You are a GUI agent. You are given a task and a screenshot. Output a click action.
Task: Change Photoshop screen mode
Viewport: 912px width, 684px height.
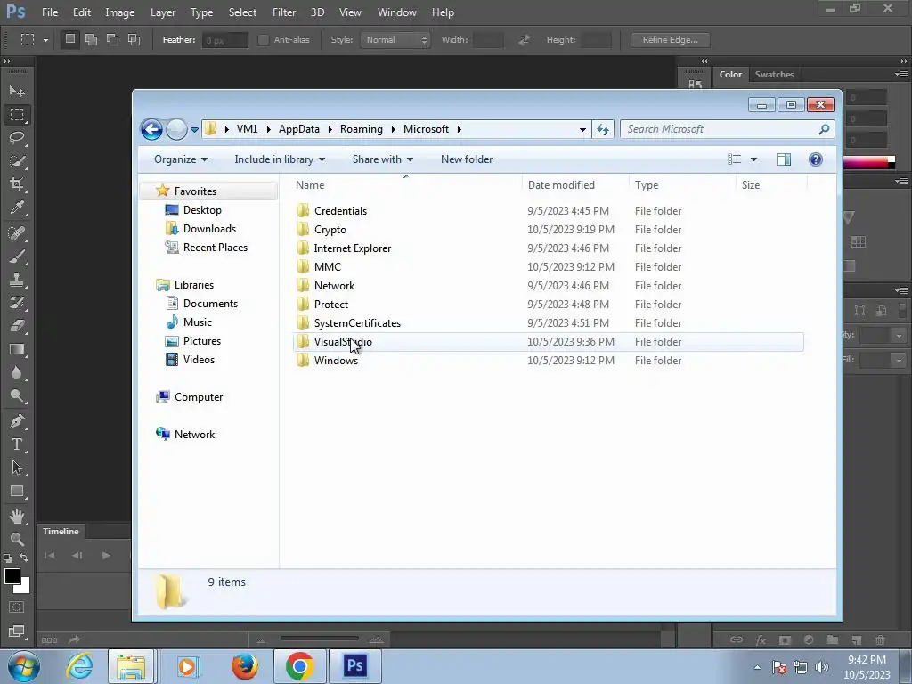(x=17, y=631)
